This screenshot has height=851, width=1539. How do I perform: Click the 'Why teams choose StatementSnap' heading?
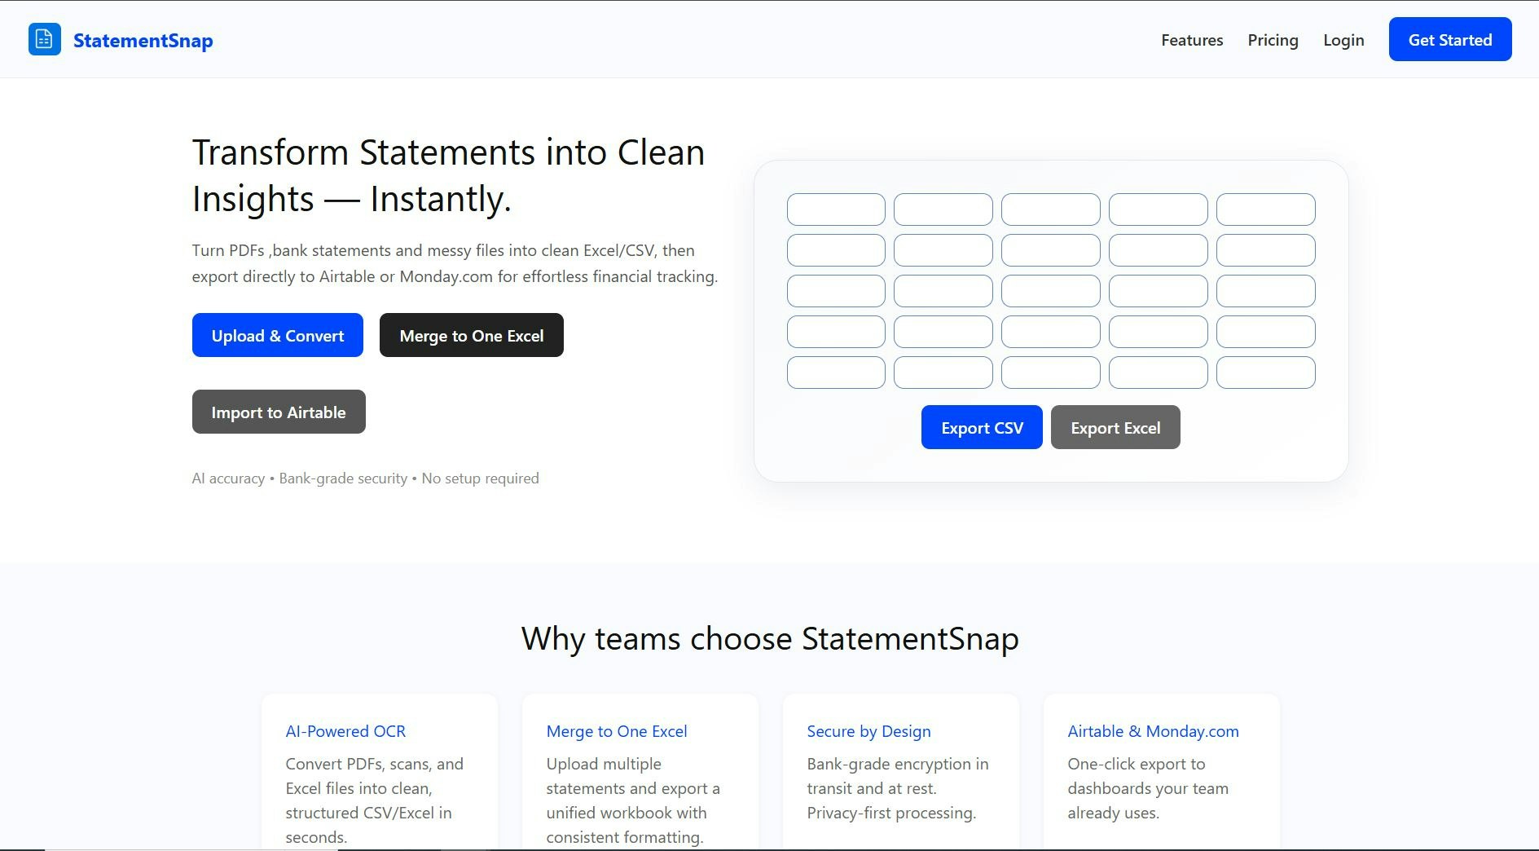(x=770, y=638)
